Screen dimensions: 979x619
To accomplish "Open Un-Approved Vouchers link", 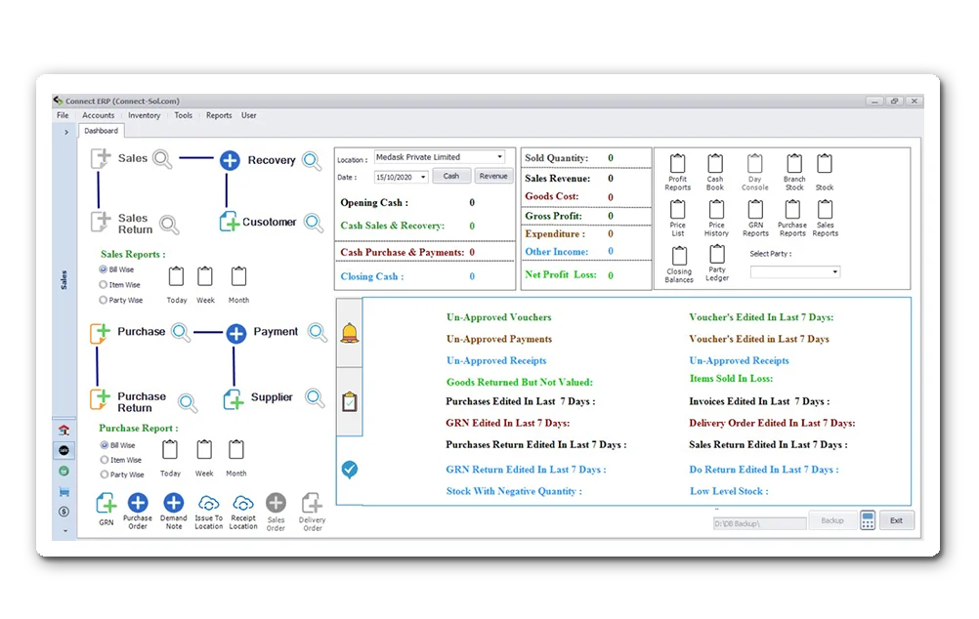I will point(499,317).
